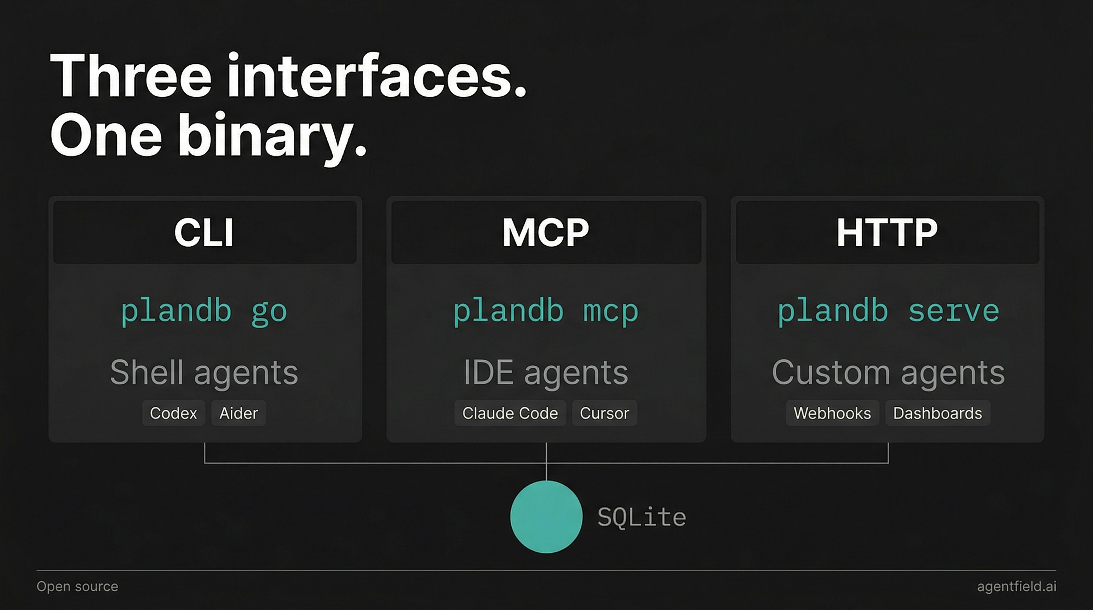The image size is (1093, 610).
Task: Click the IDE agents label
Action: [546, 373]
